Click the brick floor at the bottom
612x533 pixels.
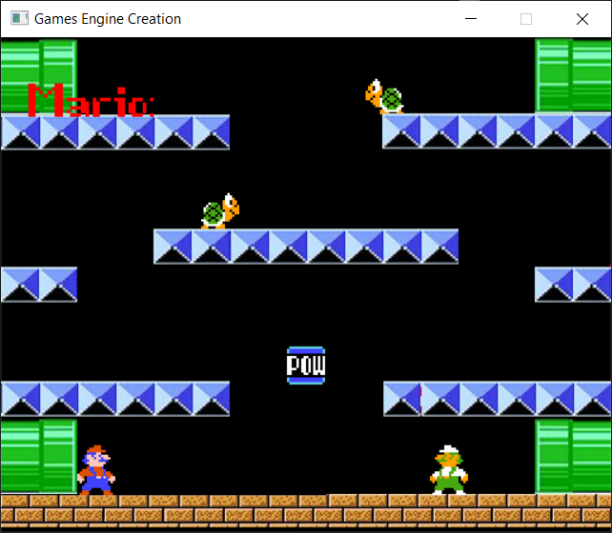click(x=306, y=511)
